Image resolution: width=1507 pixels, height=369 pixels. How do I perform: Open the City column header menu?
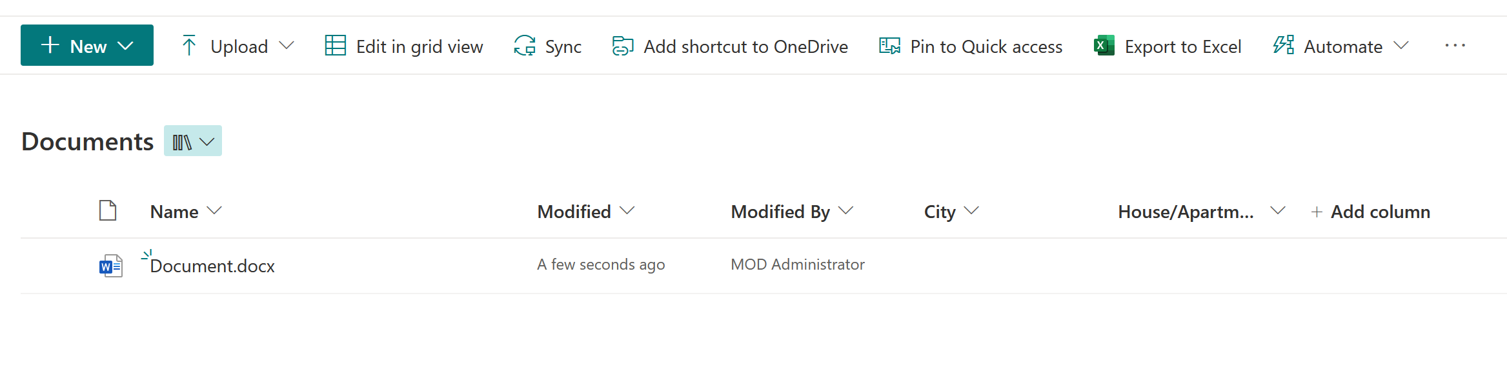tap(951, 212)
